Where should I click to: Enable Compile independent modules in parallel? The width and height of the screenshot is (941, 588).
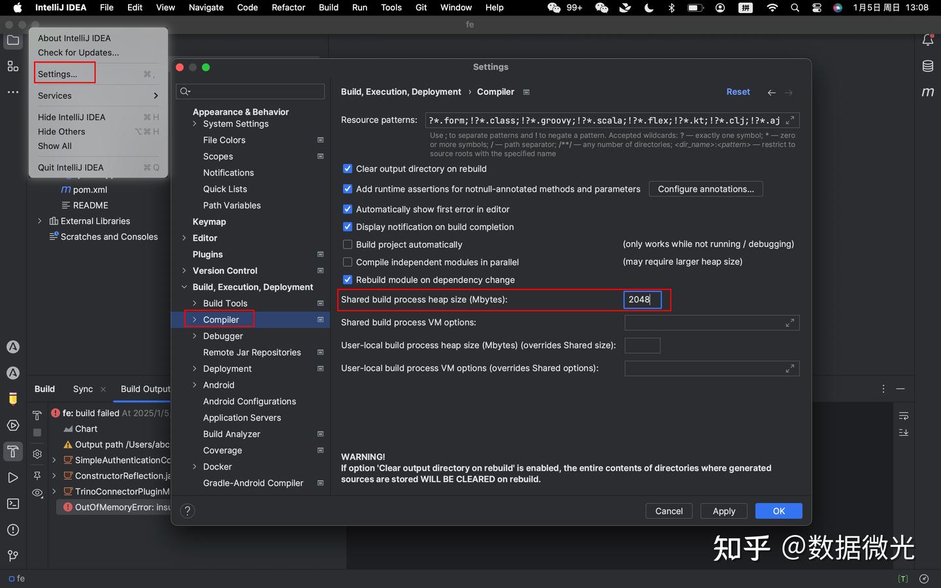(348, 262)
